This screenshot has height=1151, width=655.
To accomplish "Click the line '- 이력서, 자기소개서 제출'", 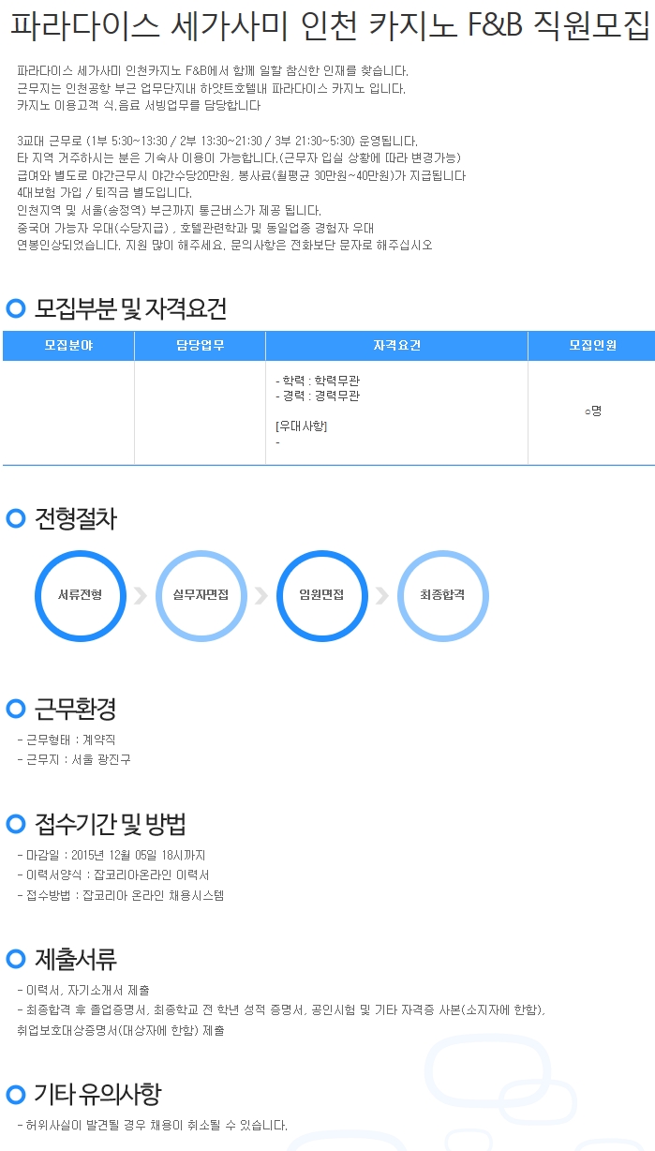I will pos(82,990).
